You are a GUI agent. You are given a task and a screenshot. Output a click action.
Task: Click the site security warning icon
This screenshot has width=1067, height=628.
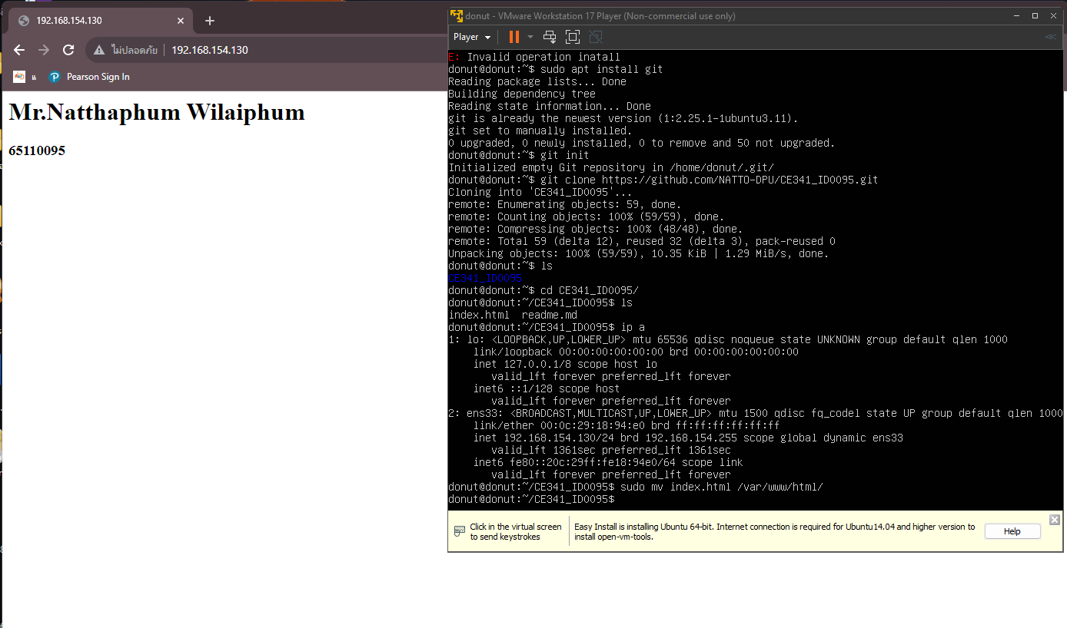pyautogui.click(x=98, y=50)
